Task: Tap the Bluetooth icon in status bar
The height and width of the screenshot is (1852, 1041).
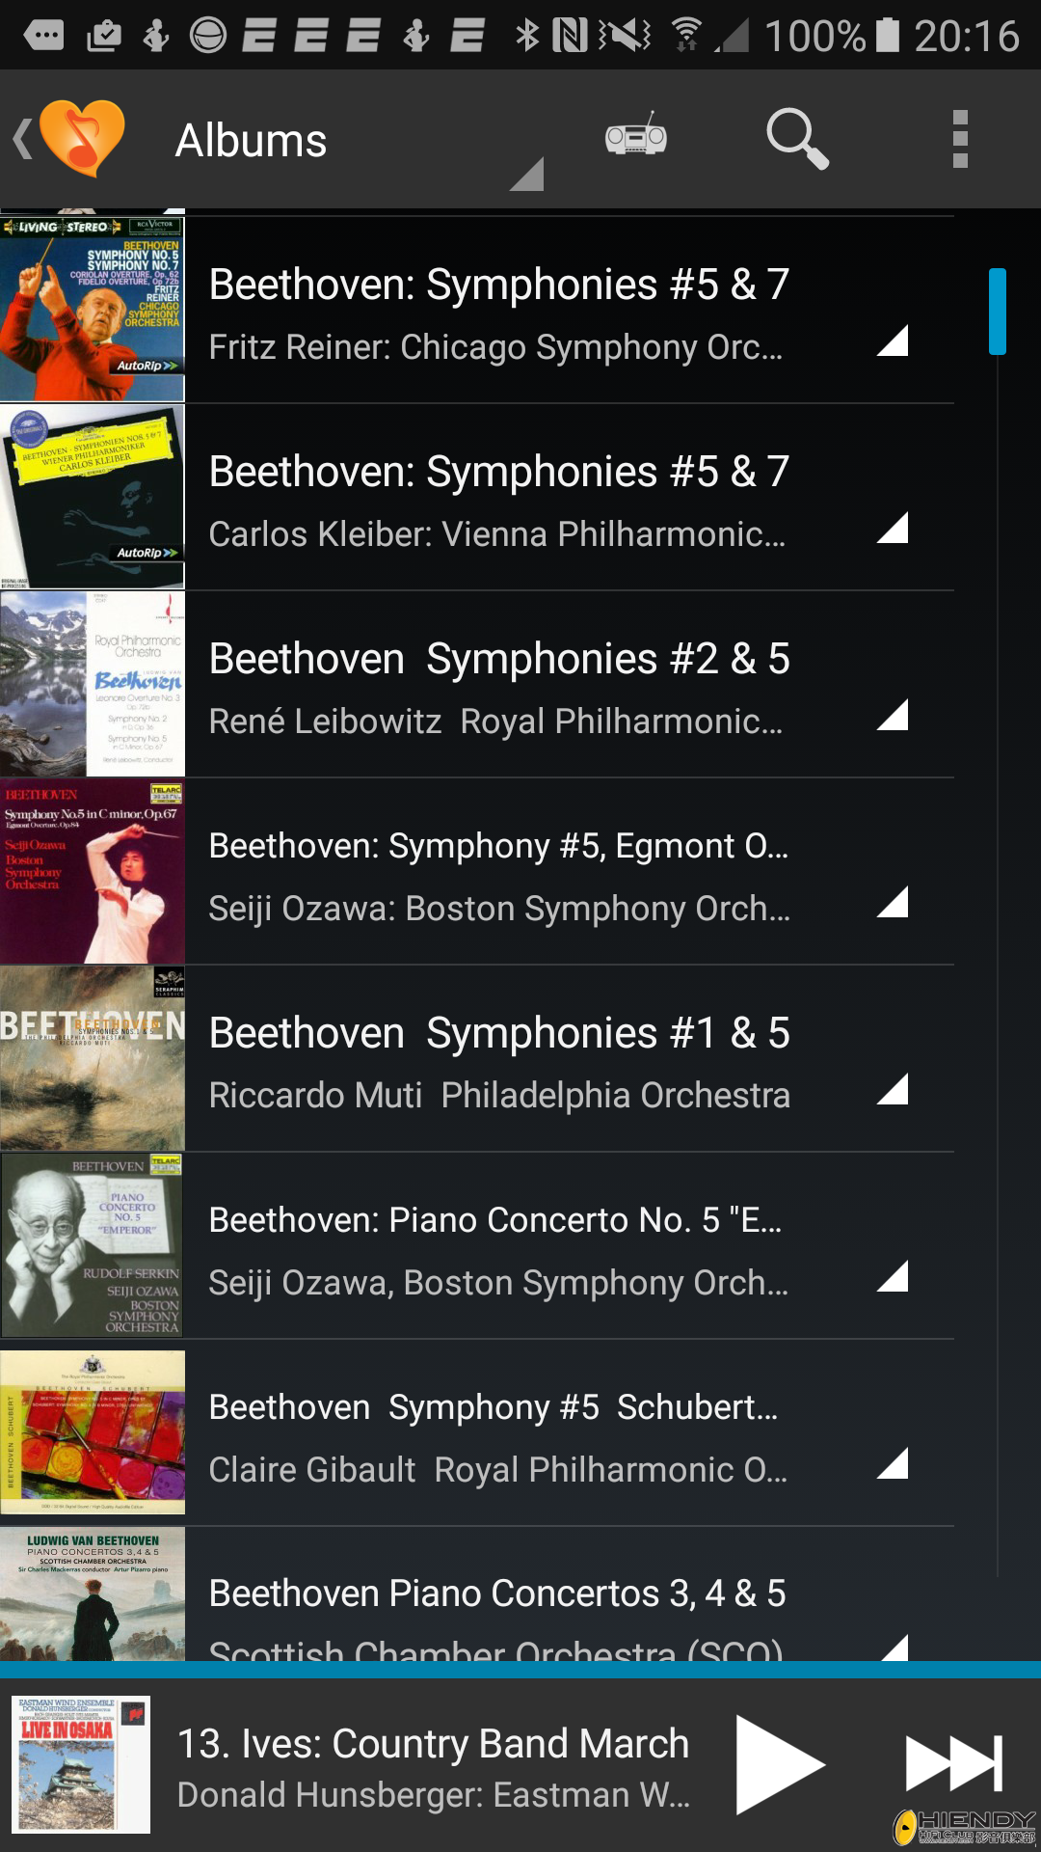Action: click(x=526, y=36)
